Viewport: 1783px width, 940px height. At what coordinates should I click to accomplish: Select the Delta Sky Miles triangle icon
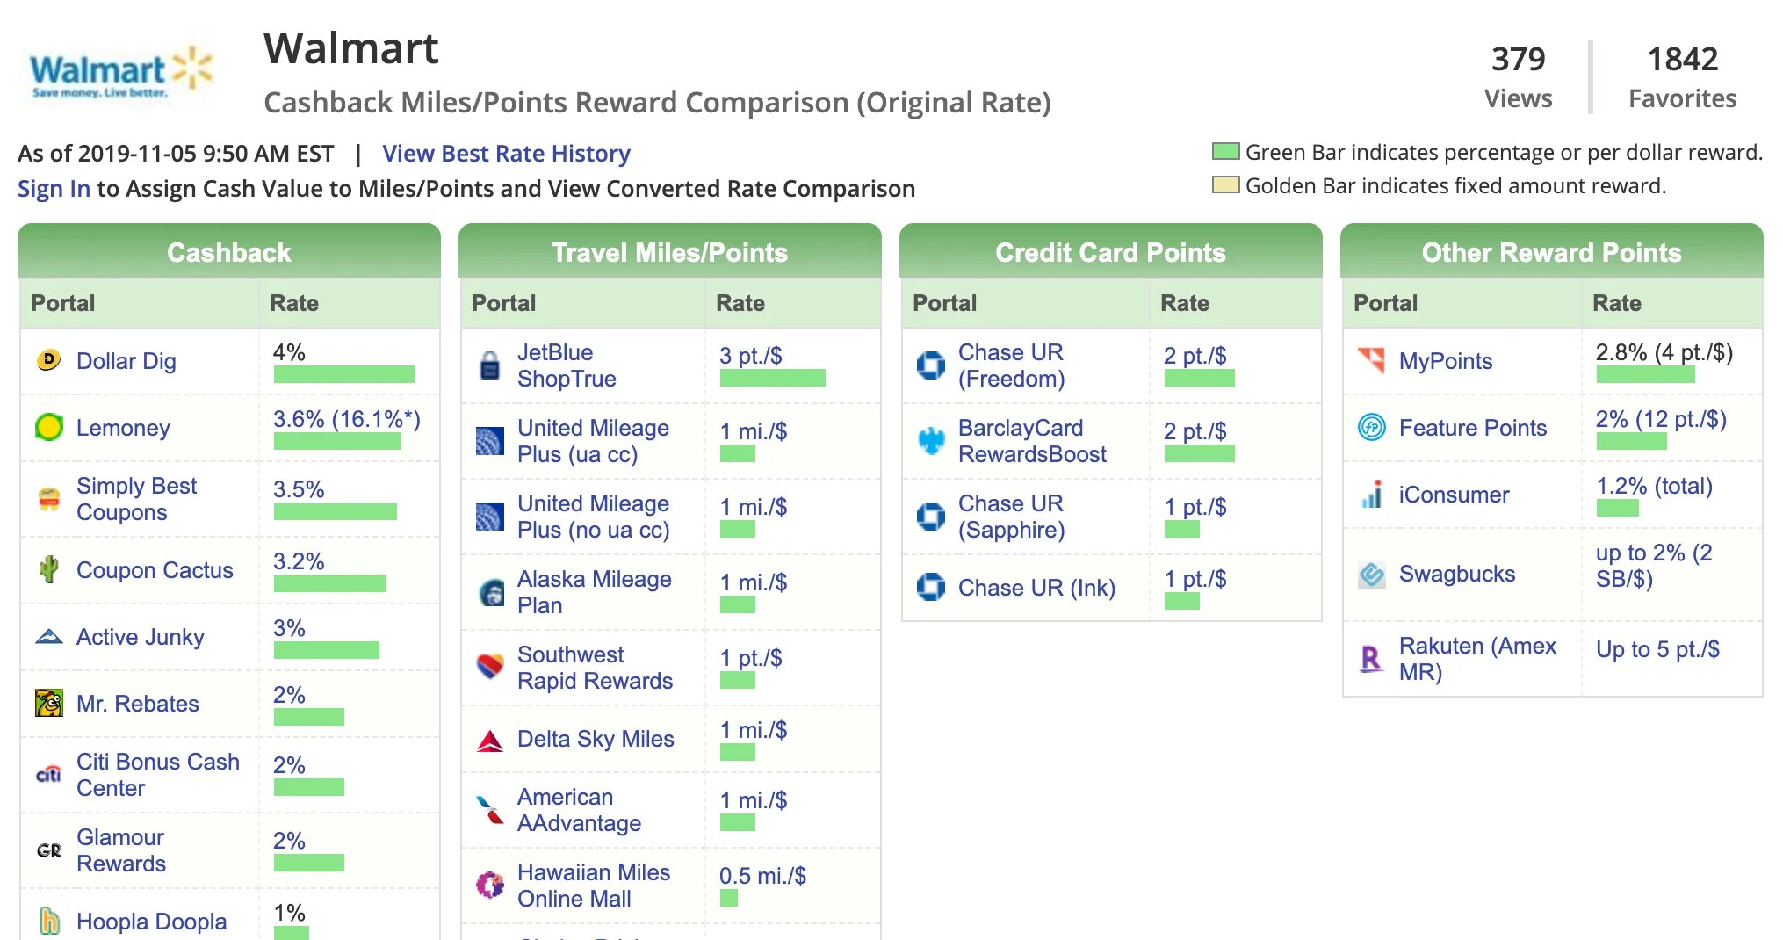pos(489,739)
